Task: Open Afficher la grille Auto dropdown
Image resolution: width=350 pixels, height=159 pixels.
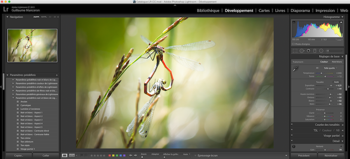Action: coord(186,154)
